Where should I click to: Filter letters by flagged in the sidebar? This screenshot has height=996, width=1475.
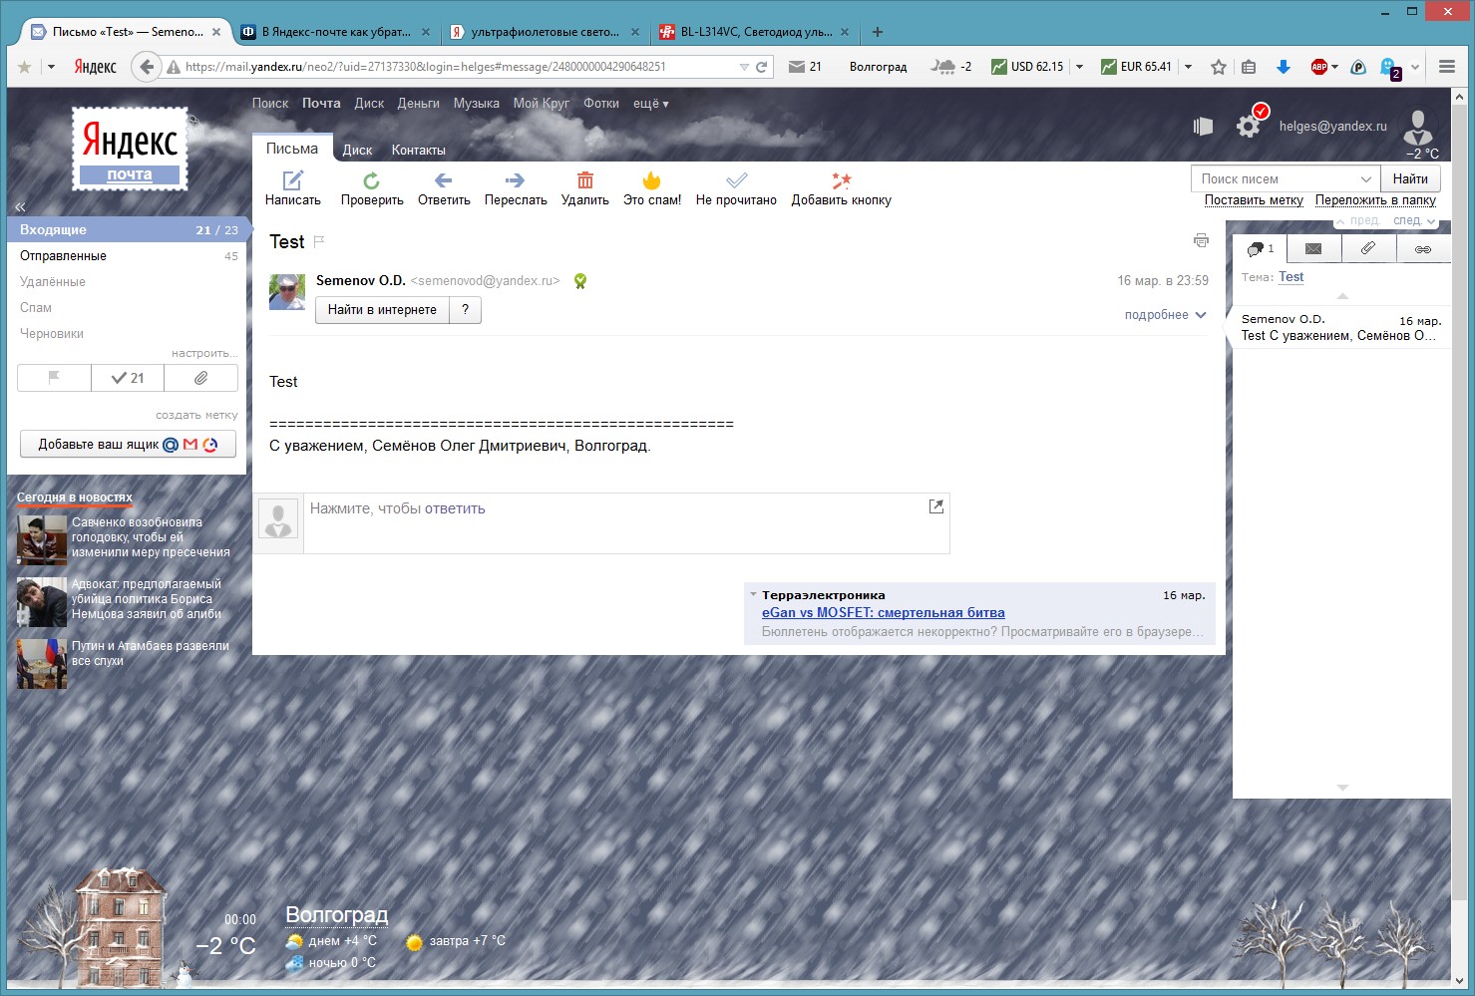tap(54, 378)
